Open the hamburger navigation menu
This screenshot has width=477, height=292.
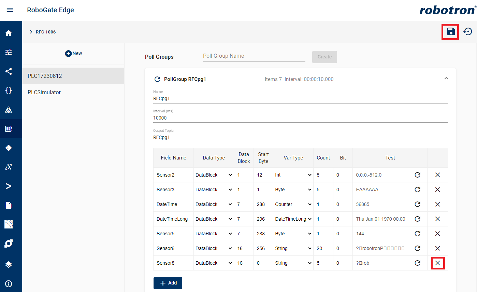tap(10, 10)
